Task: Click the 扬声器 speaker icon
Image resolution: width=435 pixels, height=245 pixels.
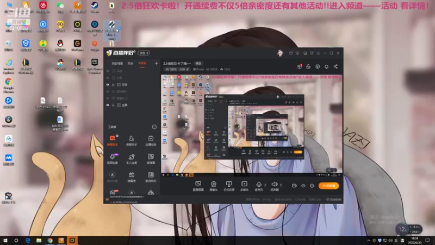Action: coord(274,185)
